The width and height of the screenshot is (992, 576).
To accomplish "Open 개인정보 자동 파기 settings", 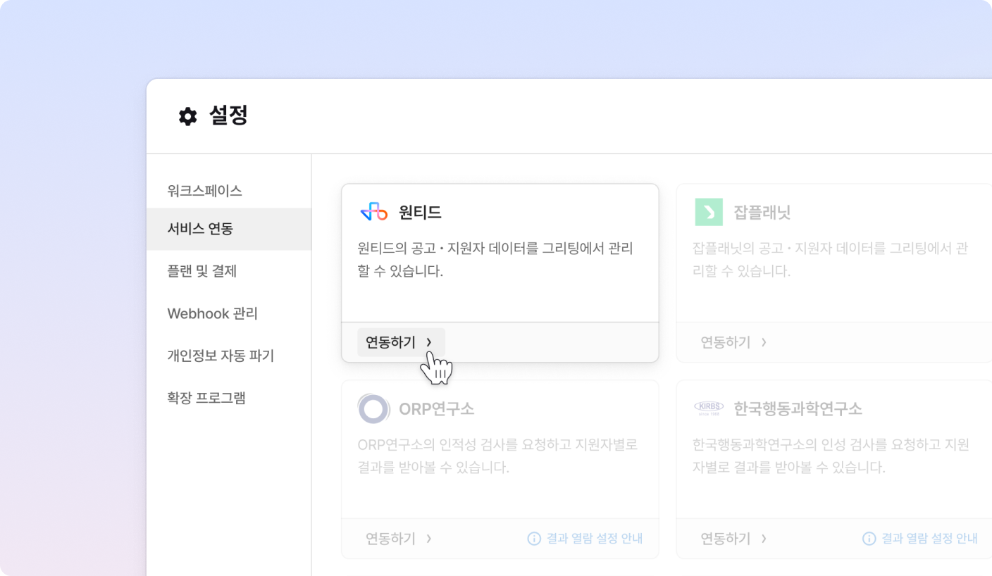I will (221, 356).
